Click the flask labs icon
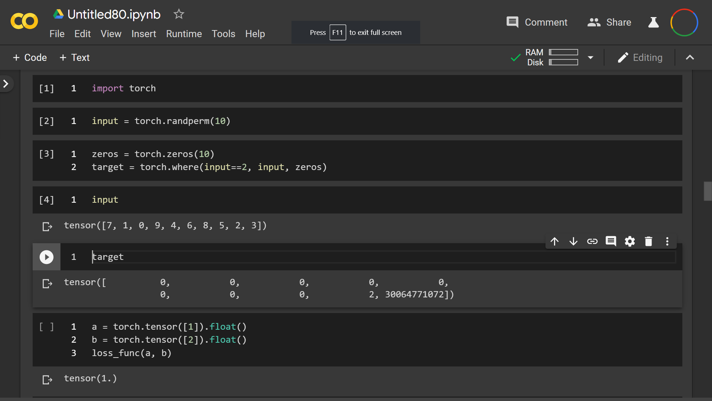 point(653,22)
